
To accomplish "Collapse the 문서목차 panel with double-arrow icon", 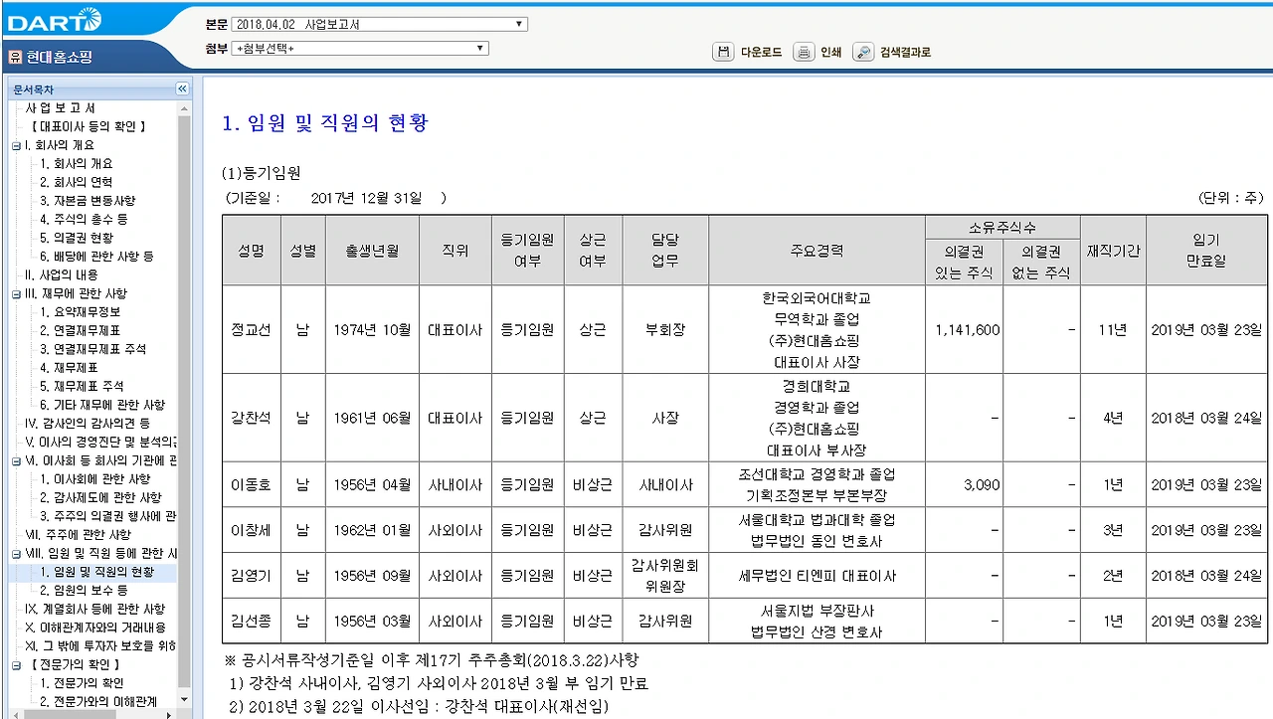I will 182,89.
